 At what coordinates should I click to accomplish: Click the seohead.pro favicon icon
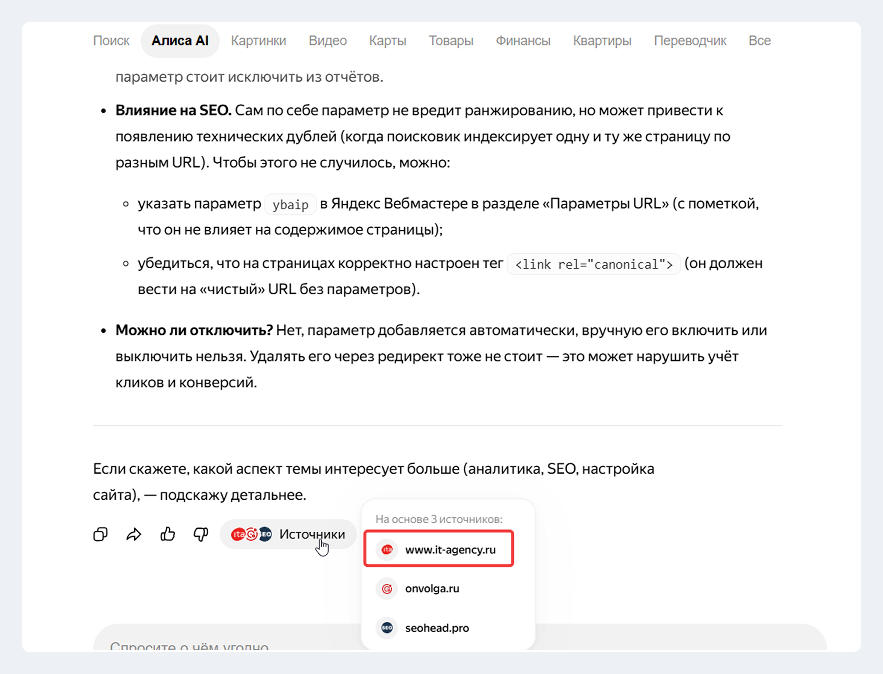[x=387, y=628]
